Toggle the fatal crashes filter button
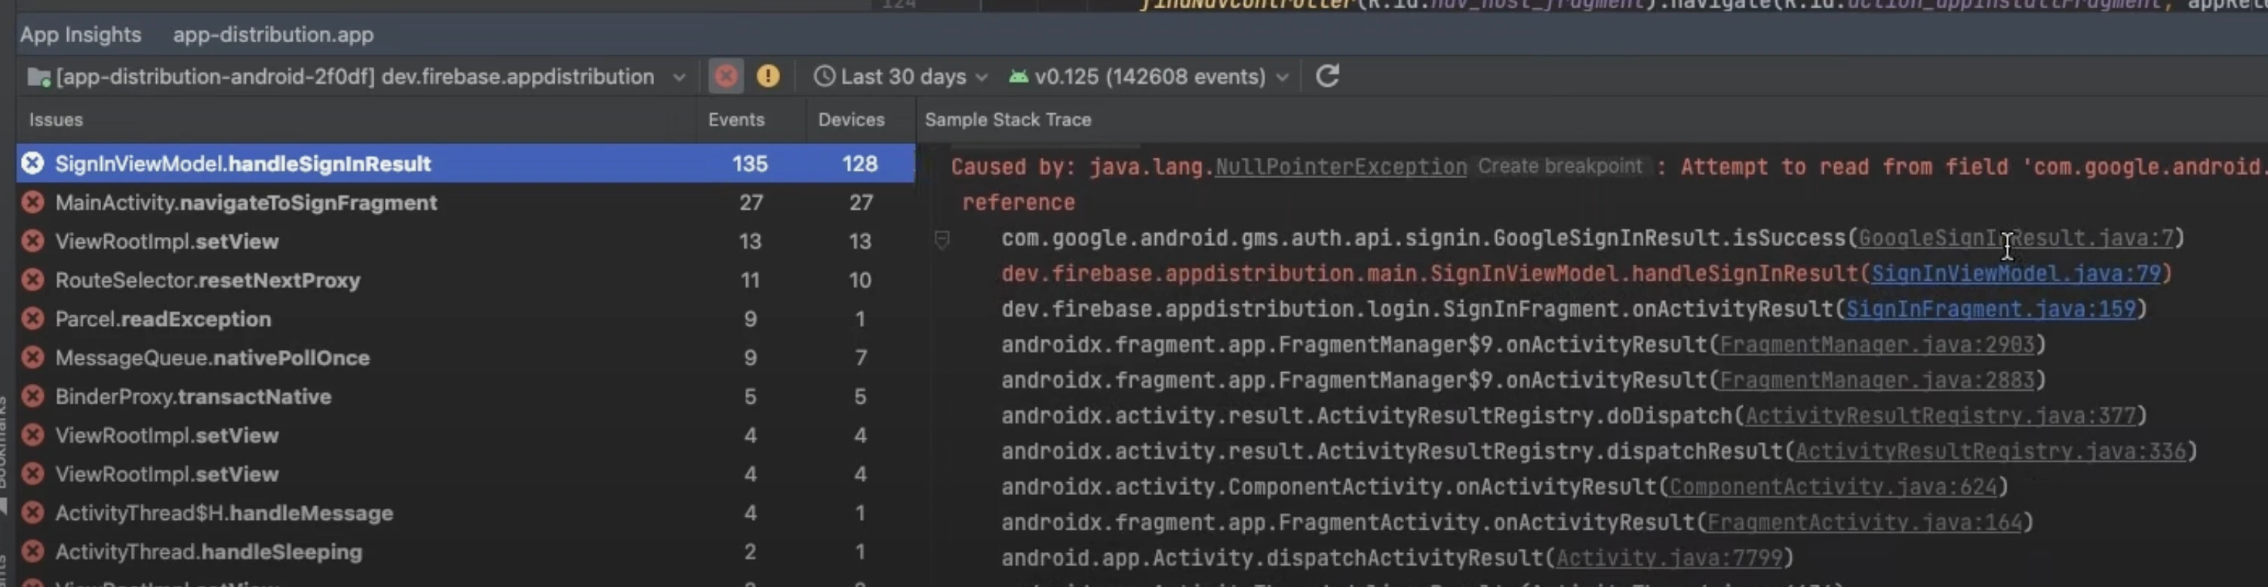 click(727, 76)
